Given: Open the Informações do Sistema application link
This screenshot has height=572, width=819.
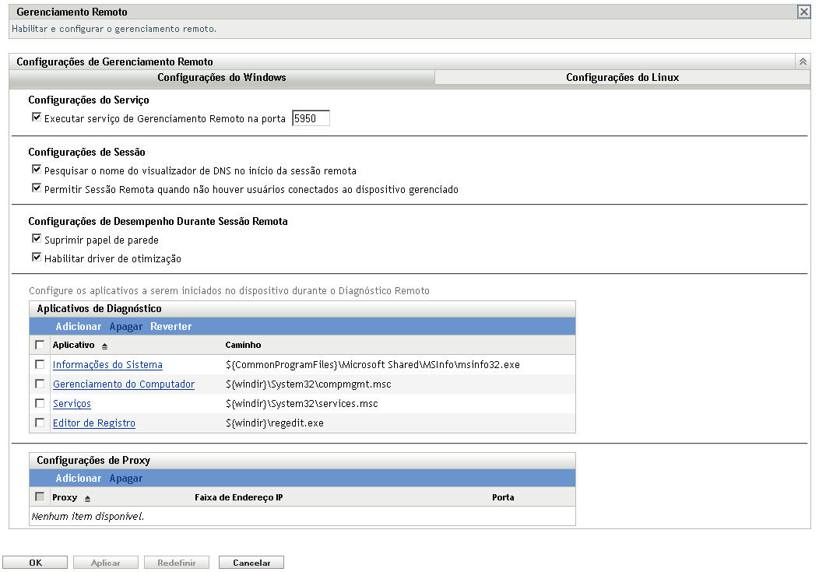Looking at the screenshot, I should pos(107,364).
